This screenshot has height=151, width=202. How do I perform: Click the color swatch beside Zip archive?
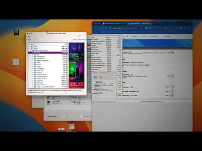click(x=89, y=49)
